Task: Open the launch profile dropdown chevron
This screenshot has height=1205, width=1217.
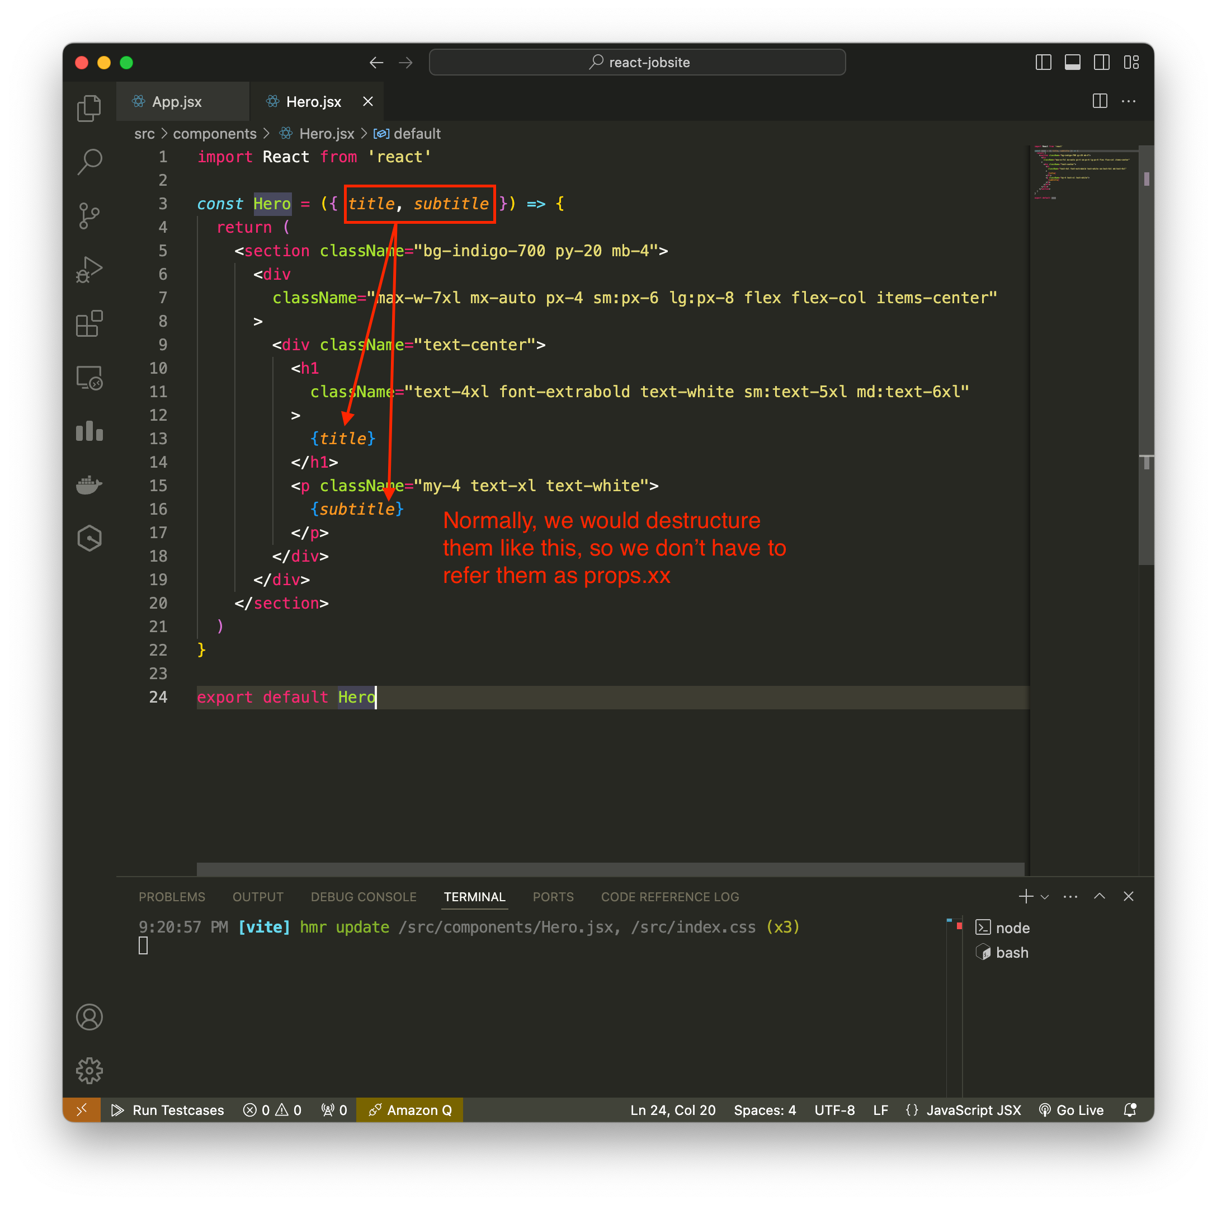Action: point(1045,896)
